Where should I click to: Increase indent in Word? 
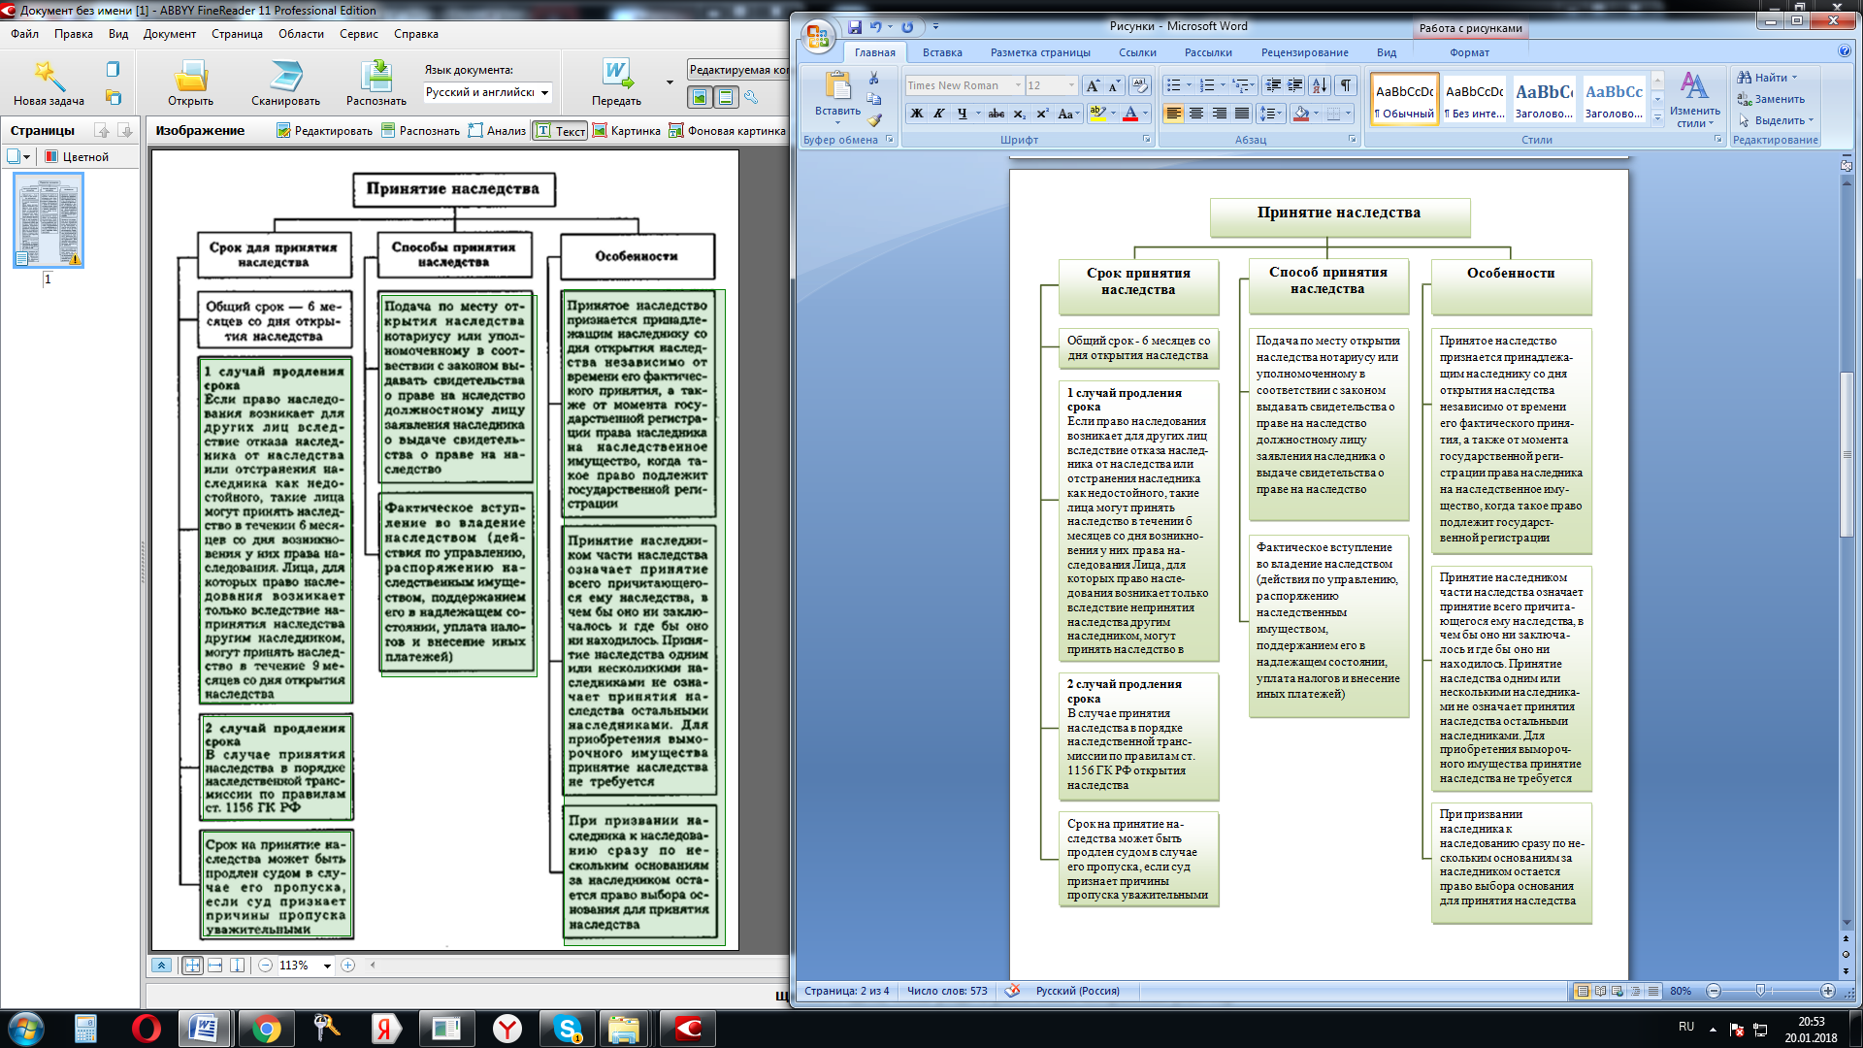pos(1295,85)
